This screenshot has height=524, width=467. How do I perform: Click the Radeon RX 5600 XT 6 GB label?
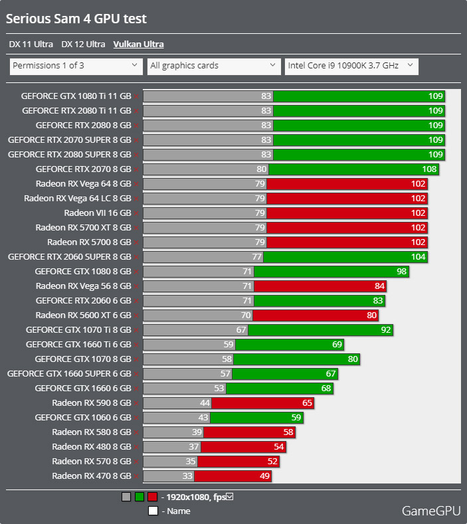click(x=83, y=315)
